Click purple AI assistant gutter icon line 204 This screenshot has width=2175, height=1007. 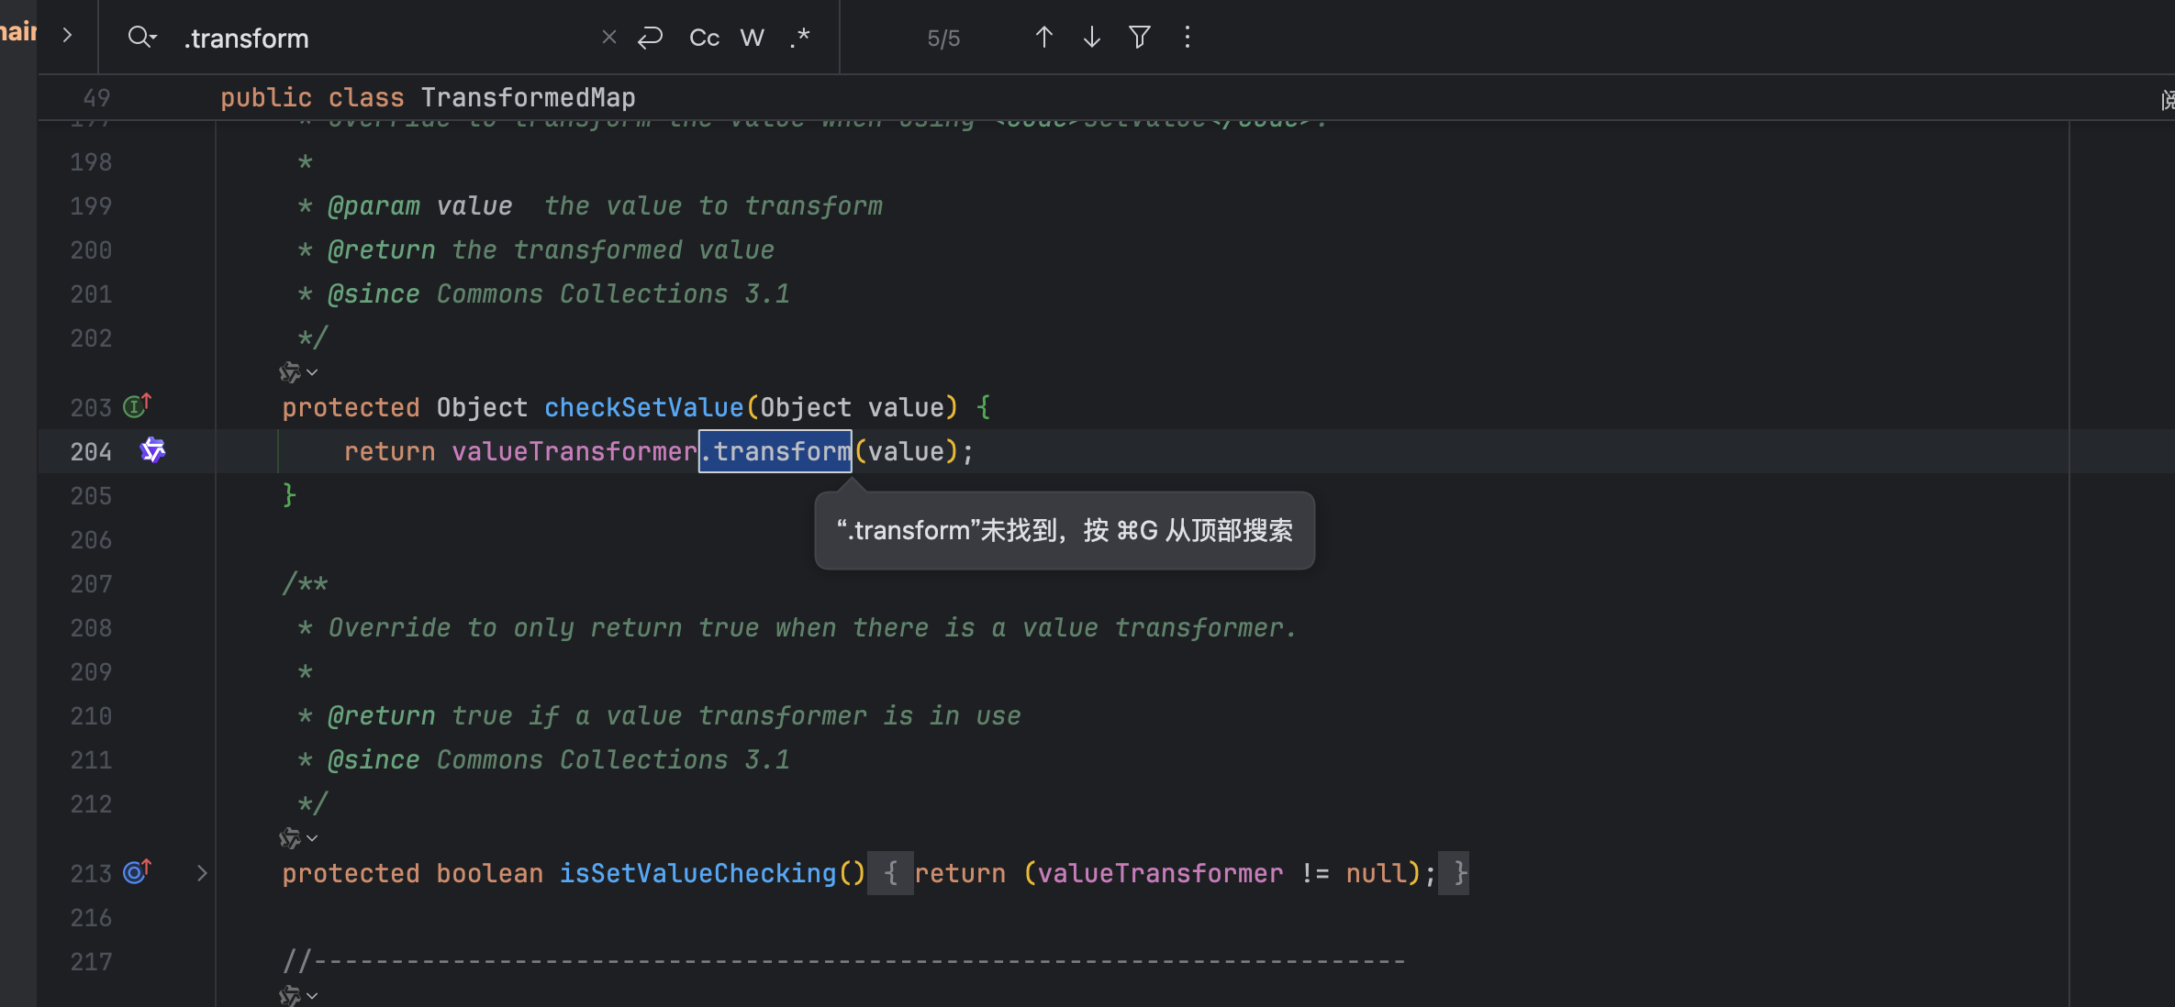[x=152, y=450]
